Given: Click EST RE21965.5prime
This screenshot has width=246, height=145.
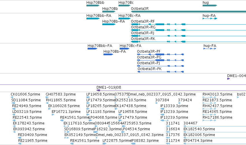Looking at the screenshot, I should click(33, 141).
